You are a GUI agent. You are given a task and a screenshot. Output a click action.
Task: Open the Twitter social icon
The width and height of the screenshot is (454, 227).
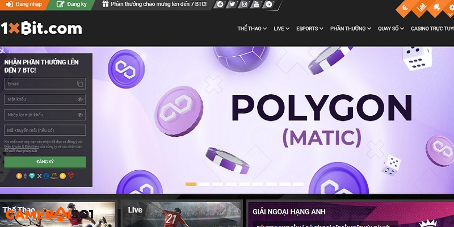tap(232, 5)
